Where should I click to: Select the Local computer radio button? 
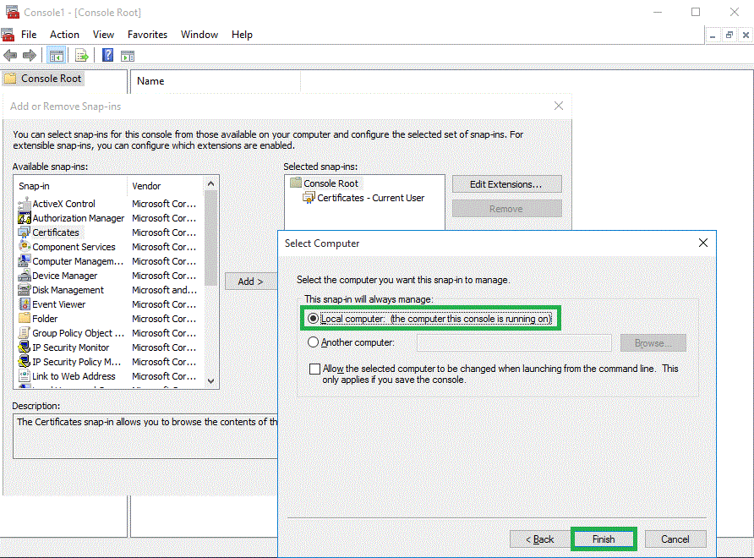coord(314,319)
